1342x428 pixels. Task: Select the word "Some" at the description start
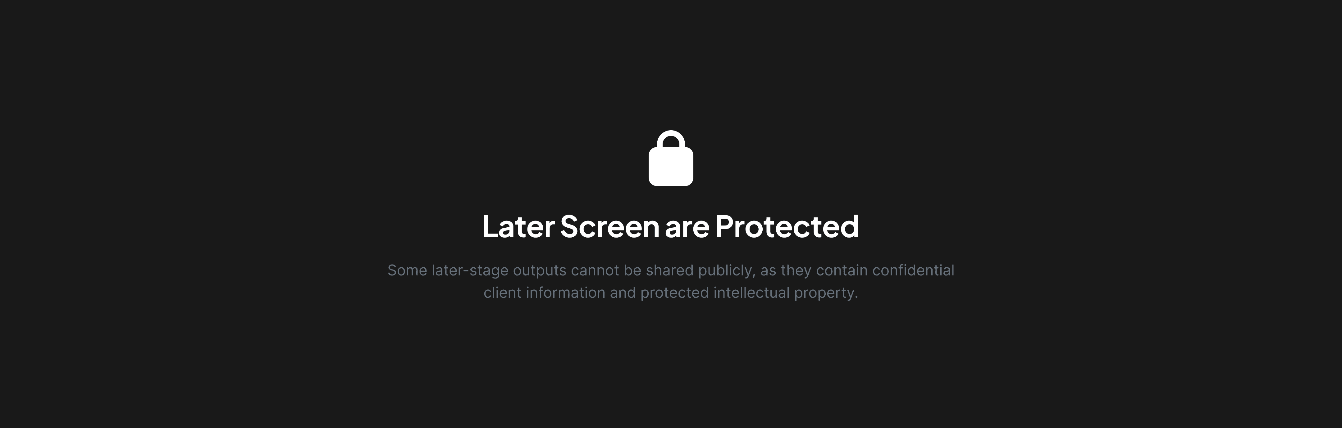(407, 270)
